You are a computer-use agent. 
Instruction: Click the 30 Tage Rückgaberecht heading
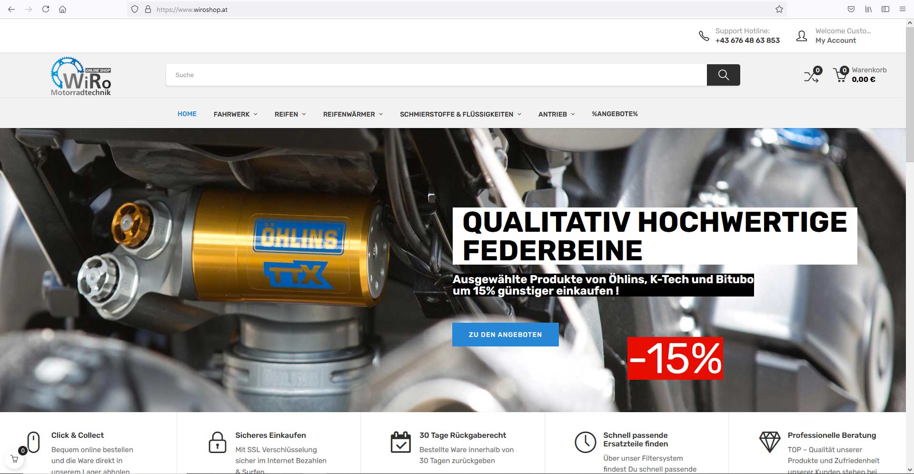463,435
